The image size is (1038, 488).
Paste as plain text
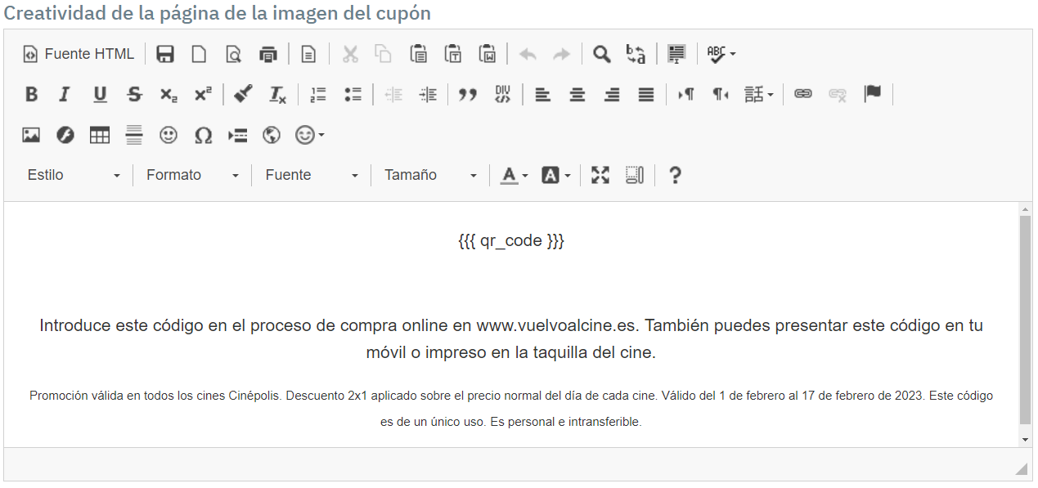click(x=452, y=54)
